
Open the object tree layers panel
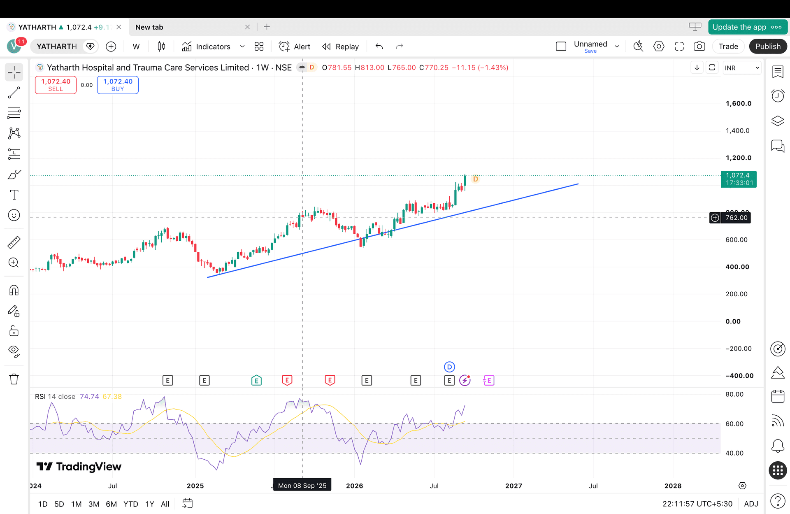778,121
